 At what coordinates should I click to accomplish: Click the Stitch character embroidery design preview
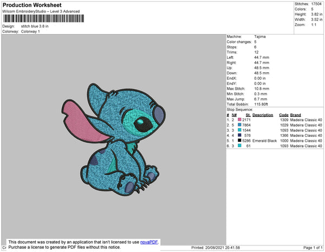(x=114, y=139)
